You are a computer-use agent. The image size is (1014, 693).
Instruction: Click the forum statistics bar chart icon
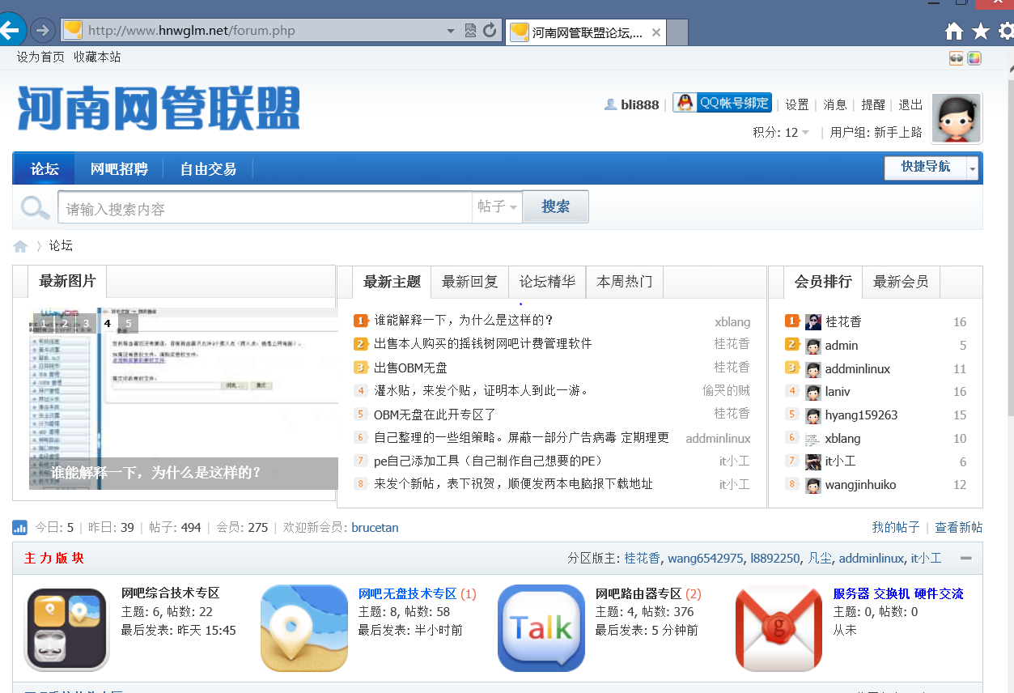[20, 528]
